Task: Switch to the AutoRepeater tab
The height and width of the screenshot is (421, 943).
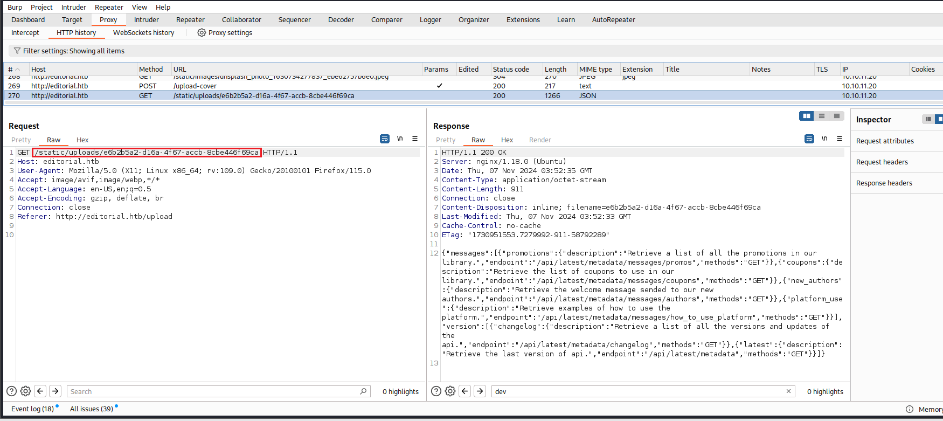Action: [x=614, y=20]
